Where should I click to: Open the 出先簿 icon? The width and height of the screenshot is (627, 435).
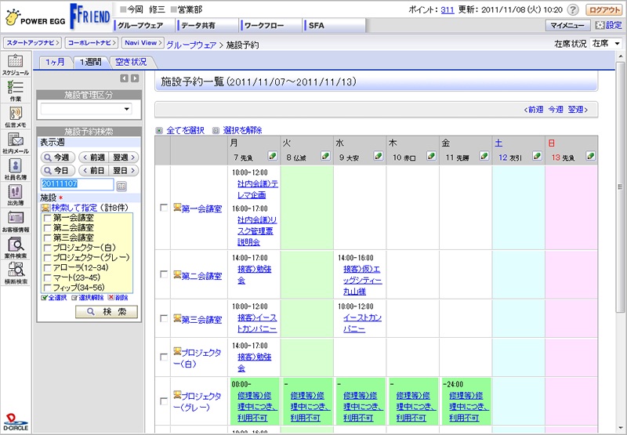pyautogui.click(x=15, y=195)
